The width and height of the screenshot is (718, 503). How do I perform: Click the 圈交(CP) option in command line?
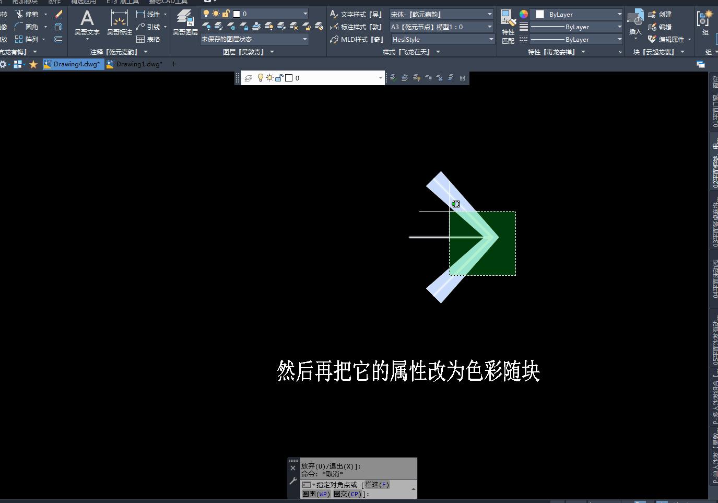click(x=347, y=494)
